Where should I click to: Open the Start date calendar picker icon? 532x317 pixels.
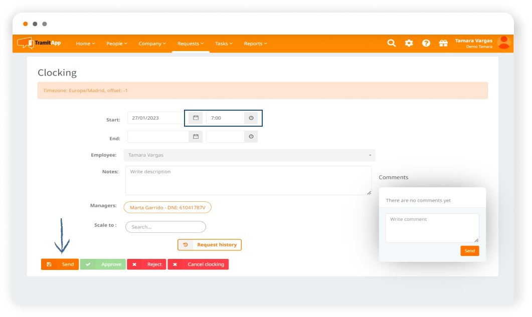pyautogui.click(x=196, y=118)
